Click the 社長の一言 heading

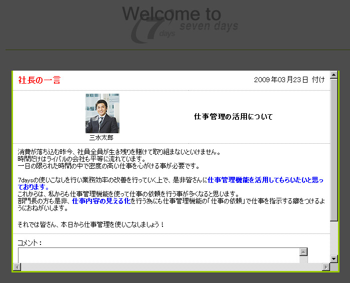pyautogui.click(x=39, y=80)
